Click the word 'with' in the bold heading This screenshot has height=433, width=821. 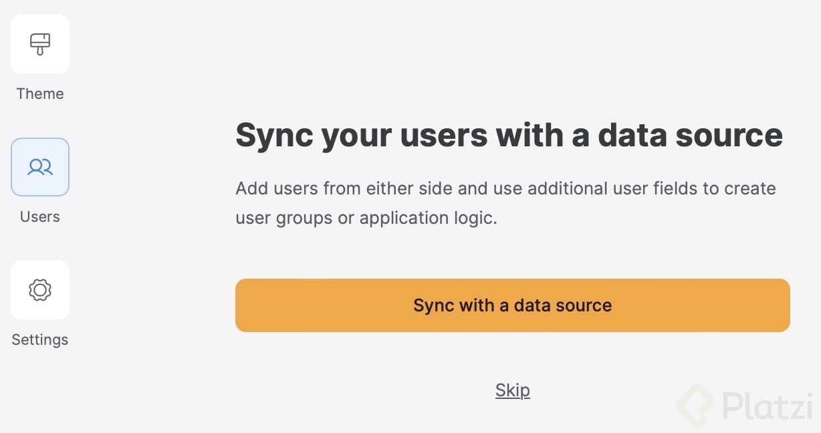coord(537,136)
